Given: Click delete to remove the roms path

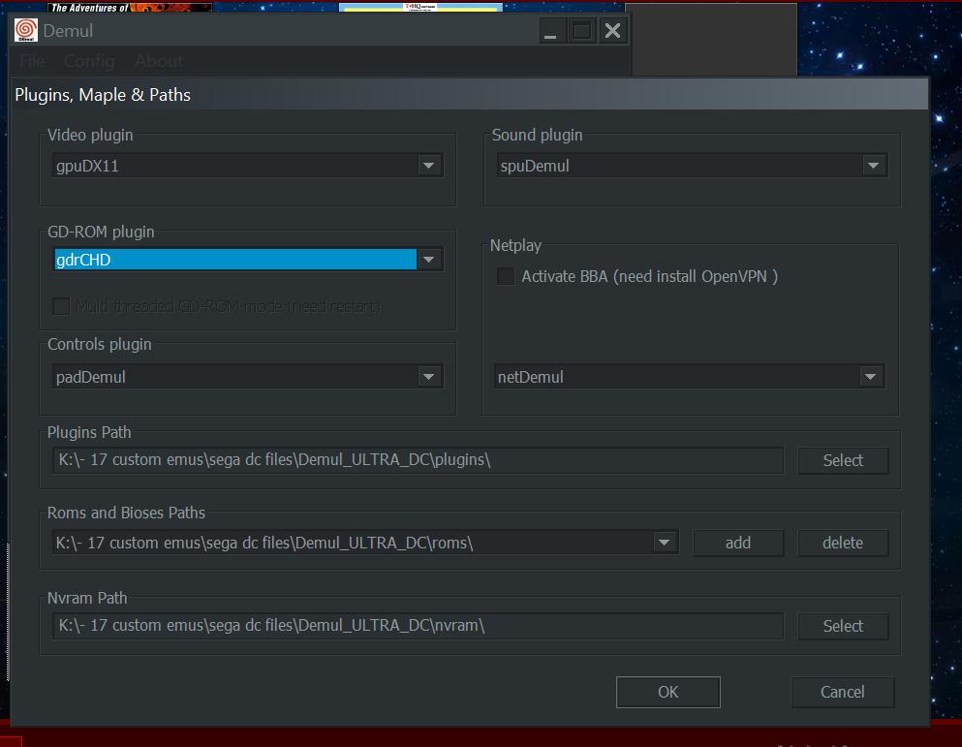Looking at the screenshot, I should pyautogui.click(x=843, y=543).
